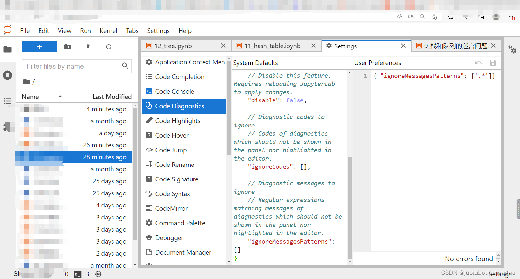Select Code Highlights settings
Viewport: 520px width, 279px height.
184,121
